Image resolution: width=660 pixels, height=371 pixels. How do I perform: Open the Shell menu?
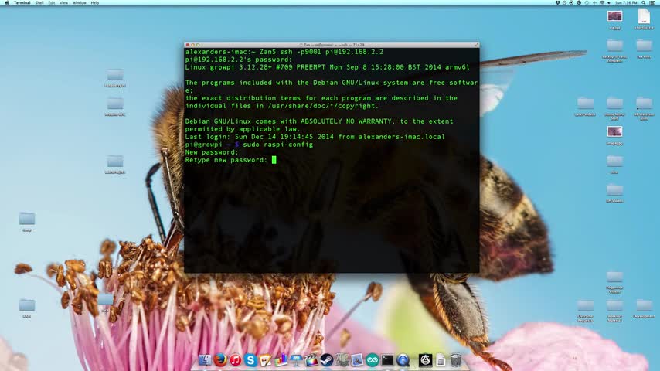tap(39, 2)
